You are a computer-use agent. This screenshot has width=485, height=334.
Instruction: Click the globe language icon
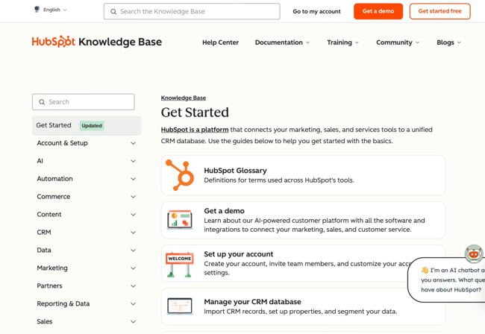[x=37, y=9]
